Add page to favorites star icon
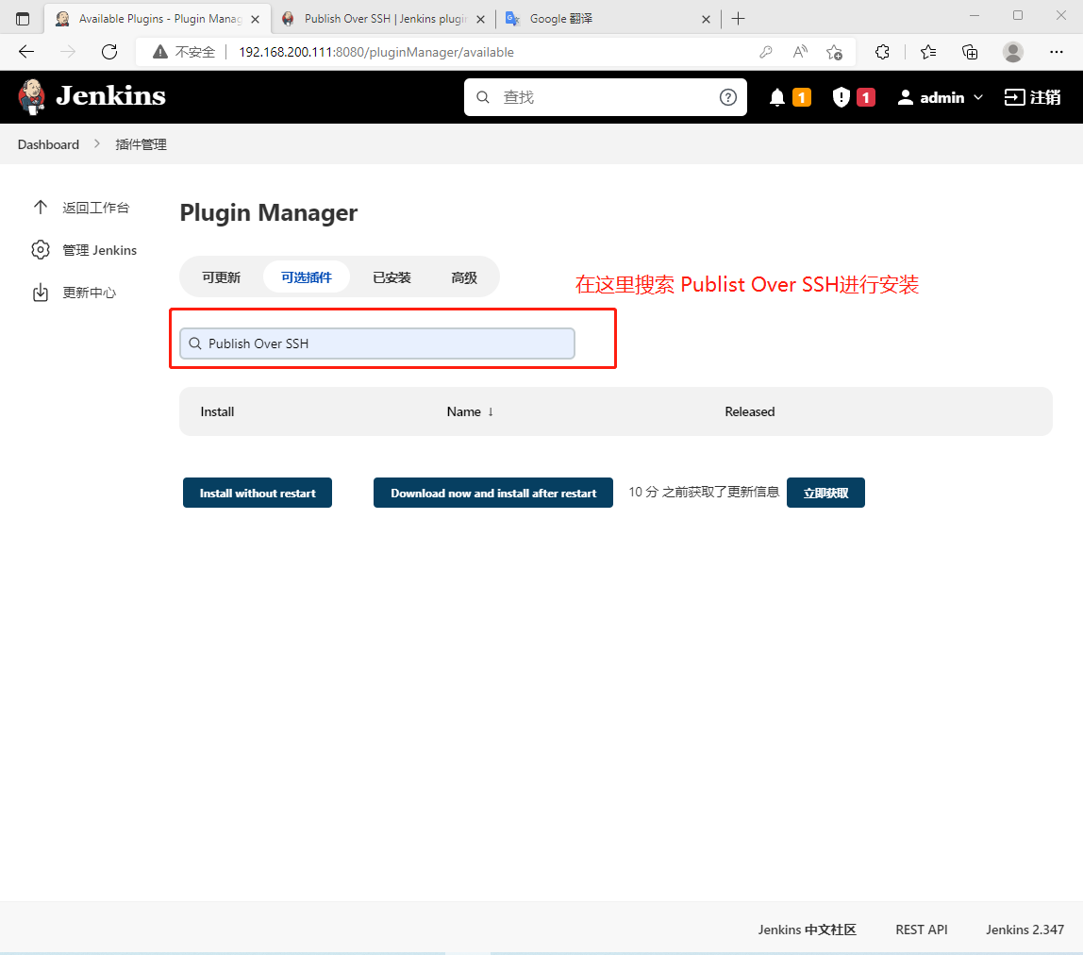The height and width of the screenshot is (955, 1083). coord(834,52)
